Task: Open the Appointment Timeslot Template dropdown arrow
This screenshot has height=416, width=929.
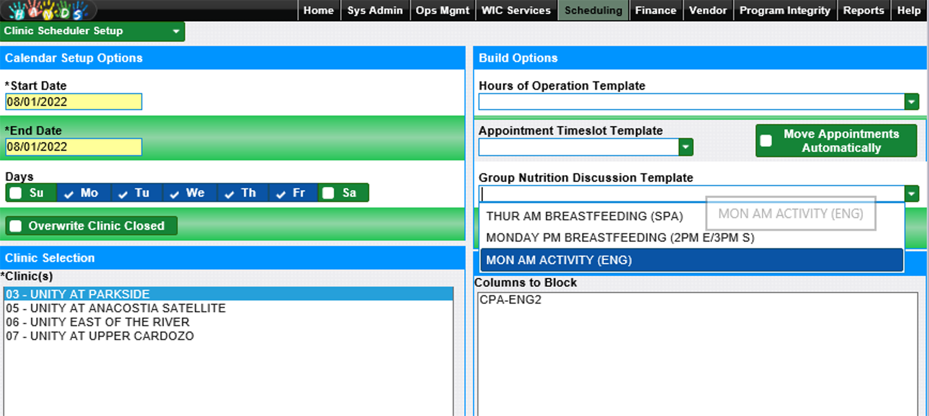Action: coord(685,147)
